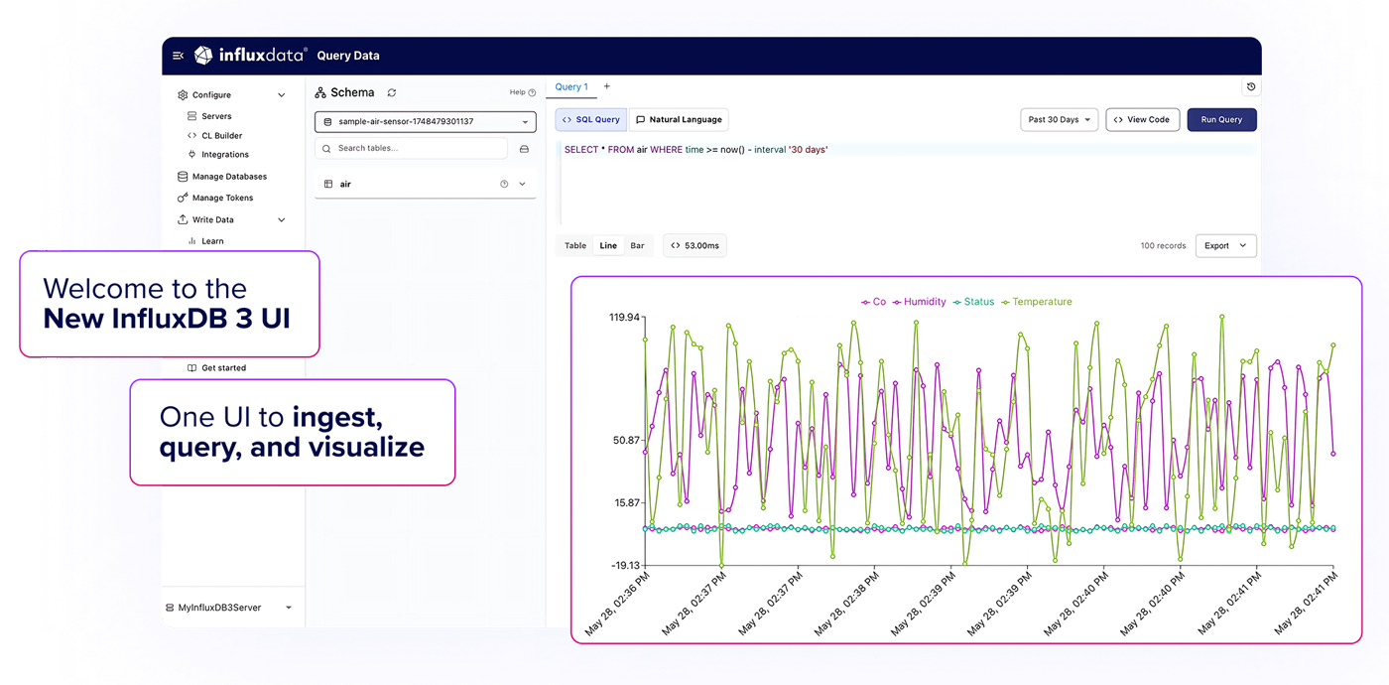Open Schema Help
Image resolution: width=1389 pixels, height=685 pixels.
pyautogui.click(x=523, y=92)
